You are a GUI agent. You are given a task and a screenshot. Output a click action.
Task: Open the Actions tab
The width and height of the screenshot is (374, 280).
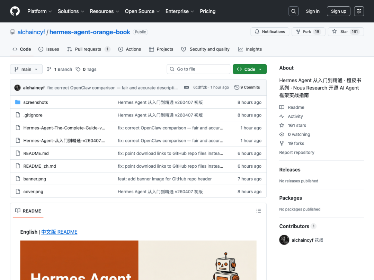[x=130, y=49]
